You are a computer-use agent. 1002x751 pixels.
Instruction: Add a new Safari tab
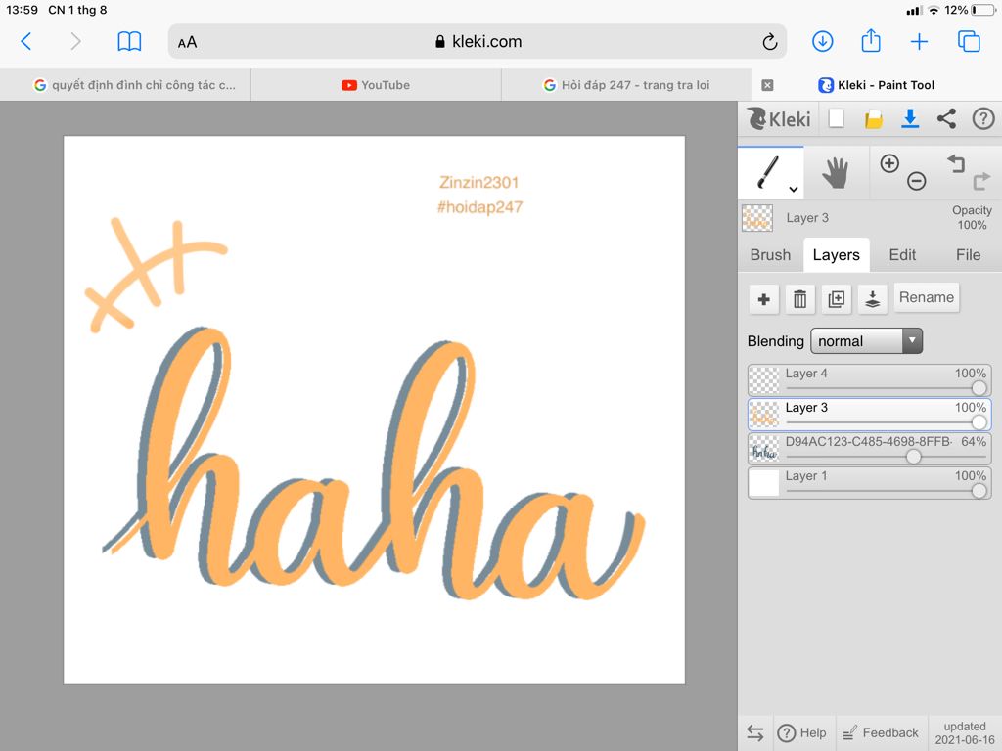pyautogui.click(x=919, y=42)
